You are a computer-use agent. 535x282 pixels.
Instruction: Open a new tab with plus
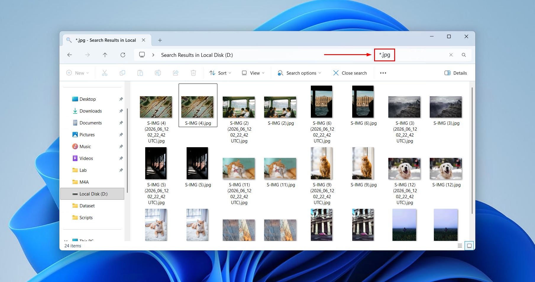point(160,40)
